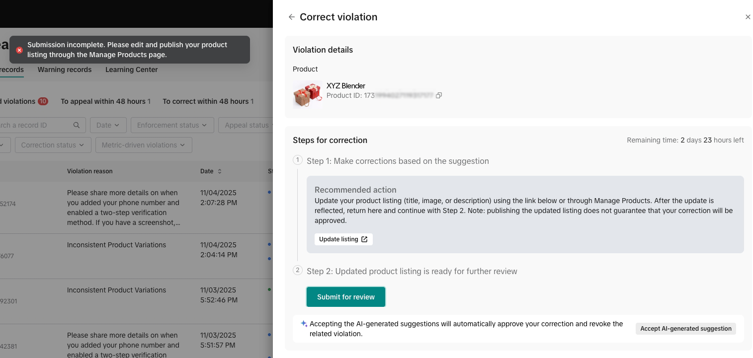Click the AI sparkle icon beside suggestion text
The width and height of the screenshot is (753, 358).
pos(304,324)
